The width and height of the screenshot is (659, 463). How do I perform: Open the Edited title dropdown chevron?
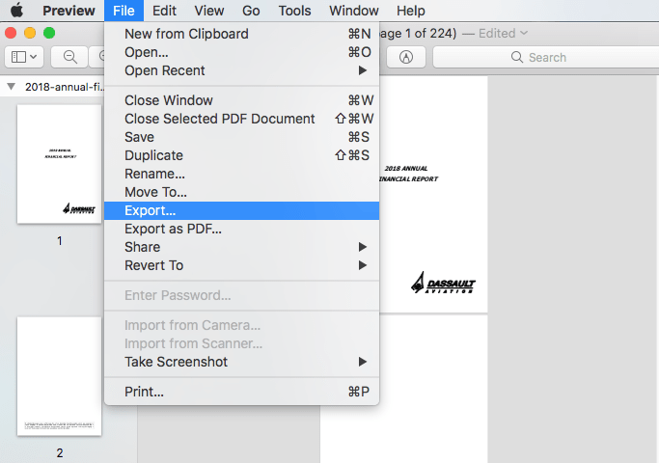coord(524,33)
